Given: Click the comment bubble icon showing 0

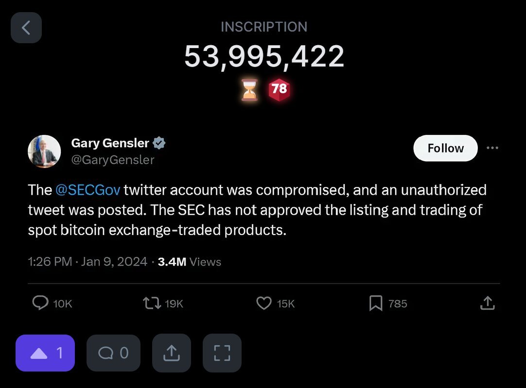Looking at the screenshot, I should [113, 353].
